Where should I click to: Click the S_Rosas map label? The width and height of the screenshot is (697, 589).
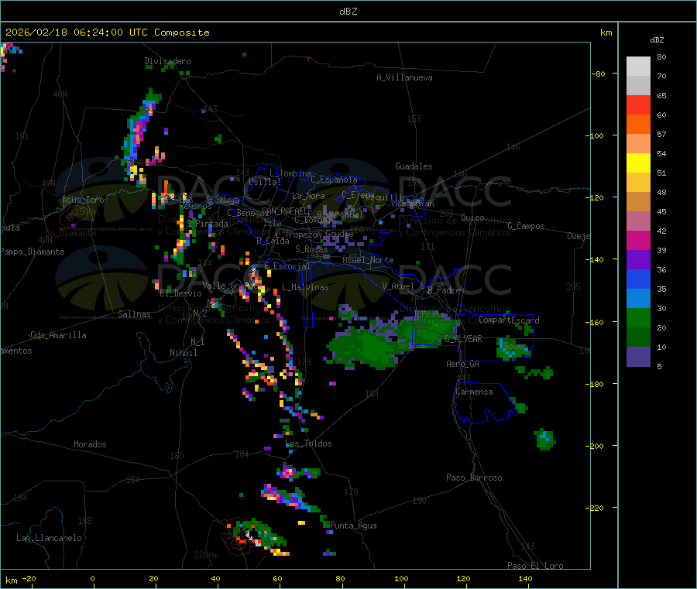point(311,249)
